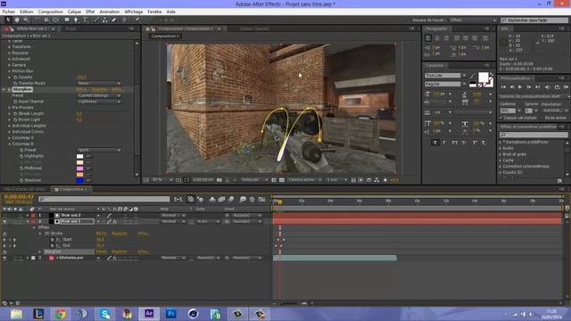
Task: Click the Shadows blue color swatch
Action: point(79,180)
